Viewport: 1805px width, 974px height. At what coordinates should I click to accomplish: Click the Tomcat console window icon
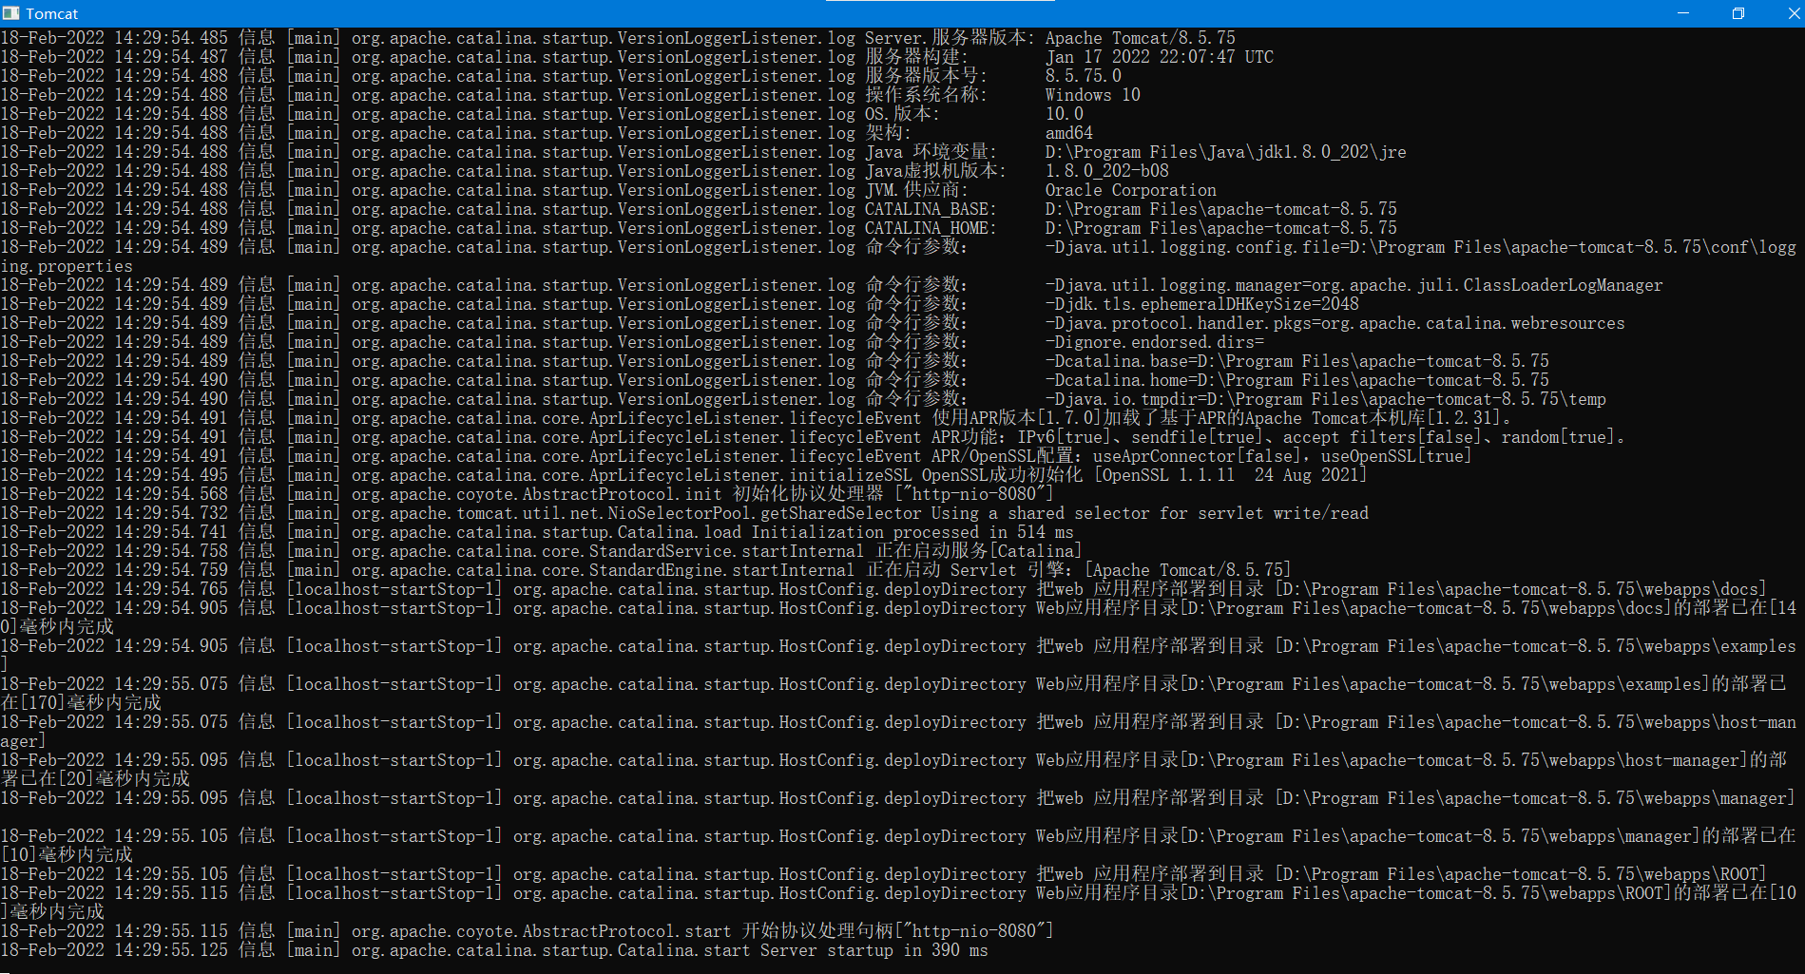tap(11, 13)
